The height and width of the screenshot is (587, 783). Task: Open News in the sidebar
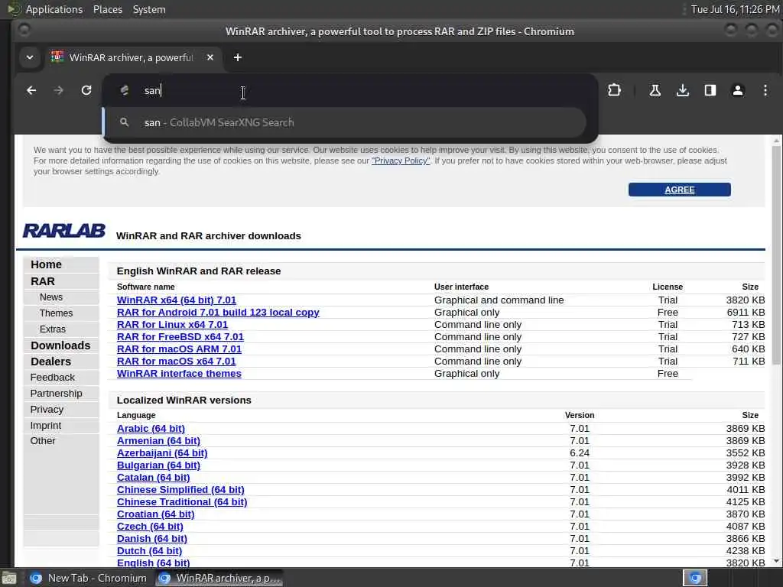tap(51, 297)
